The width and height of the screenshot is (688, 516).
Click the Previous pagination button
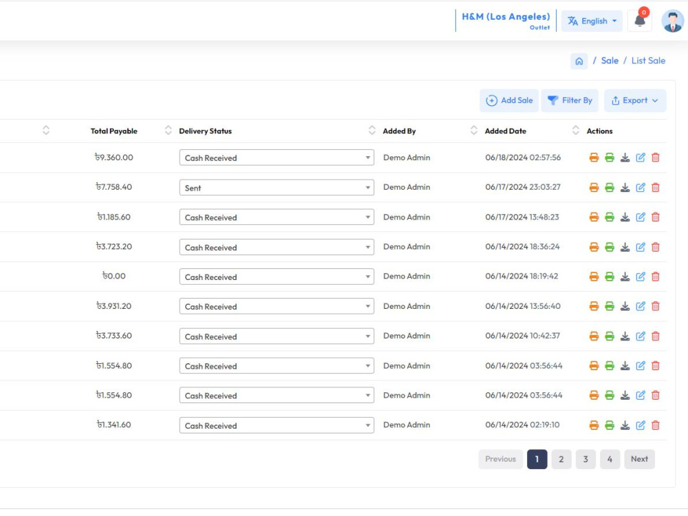500,460
